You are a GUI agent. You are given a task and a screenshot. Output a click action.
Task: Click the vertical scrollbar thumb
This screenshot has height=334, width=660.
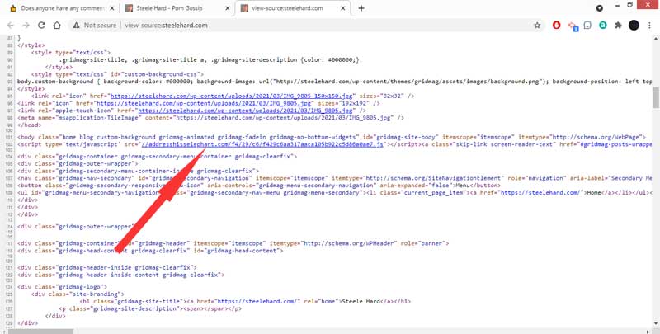[656, 97]
